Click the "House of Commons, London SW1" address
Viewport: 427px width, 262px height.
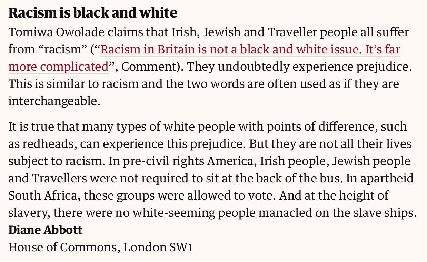tap(100, 247)
